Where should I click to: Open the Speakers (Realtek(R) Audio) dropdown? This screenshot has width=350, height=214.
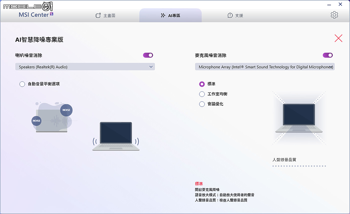[85, 67]
